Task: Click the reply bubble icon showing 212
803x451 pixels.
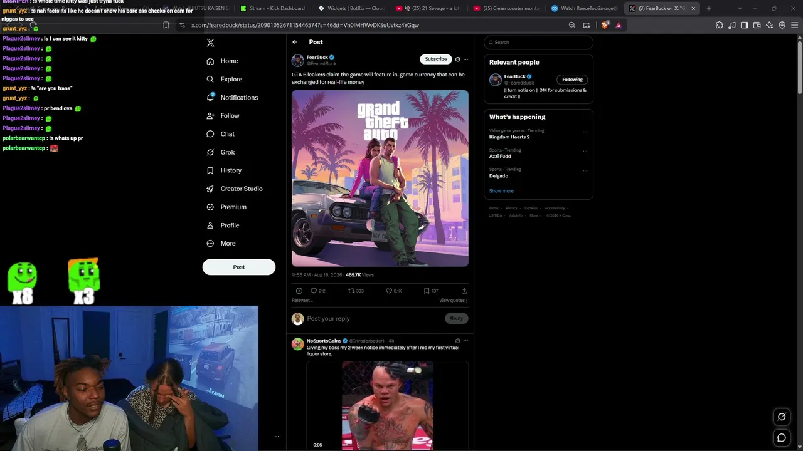Action: tap(314, 291)
